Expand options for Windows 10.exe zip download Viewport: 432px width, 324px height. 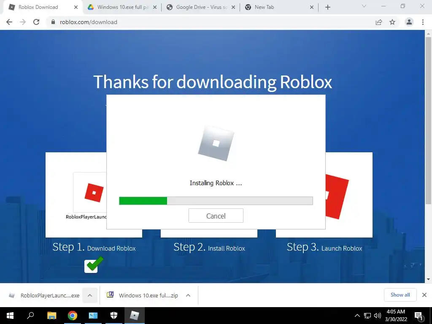tap(188, 295)
